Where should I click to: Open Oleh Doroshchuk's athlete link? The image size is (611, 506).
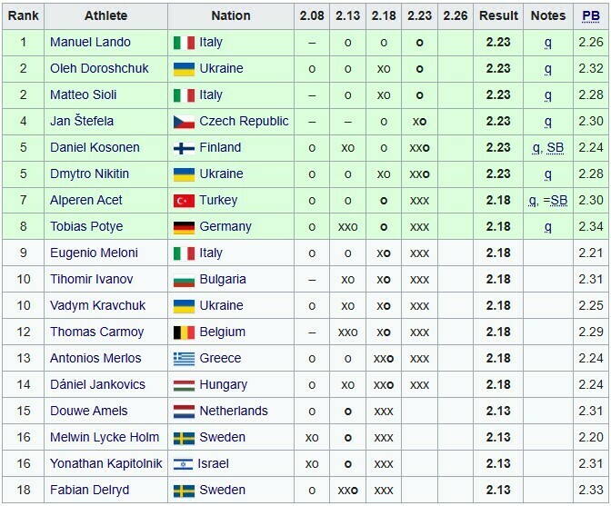point(99,69)
